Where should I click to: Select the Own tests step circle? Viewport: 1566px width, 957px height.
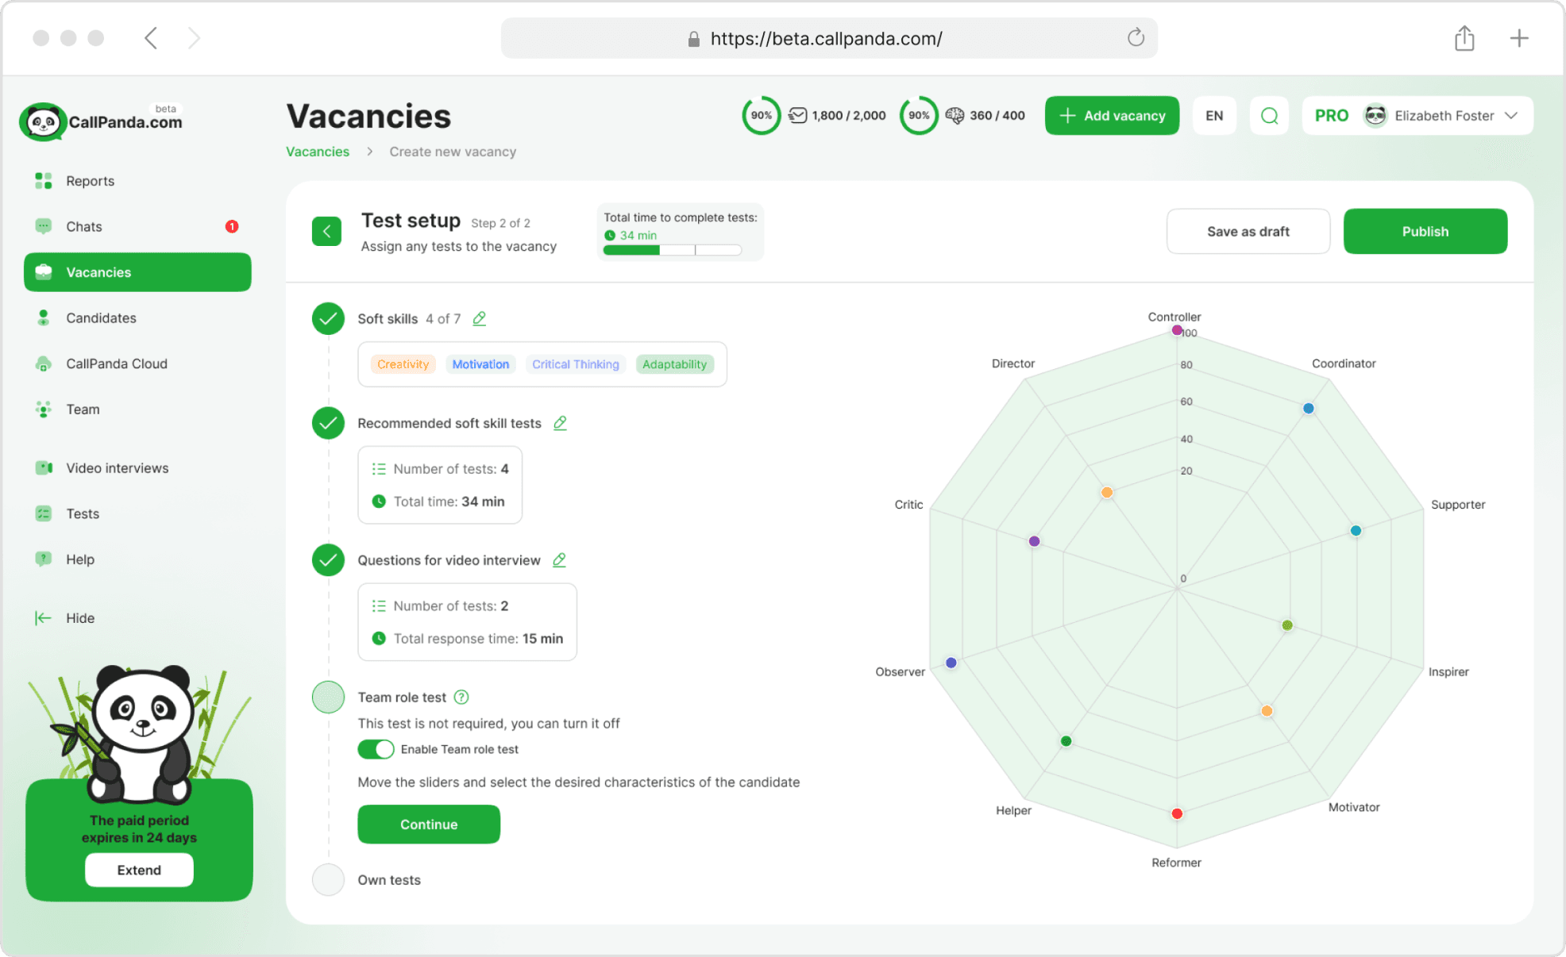[x=328, y=879]
